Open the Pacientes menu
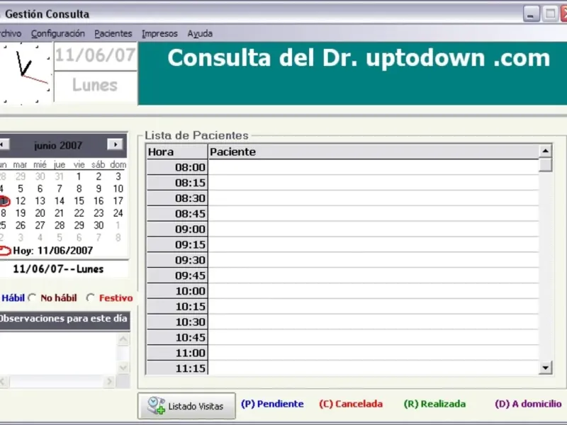 pyautogui.click(x=113, y=33)
